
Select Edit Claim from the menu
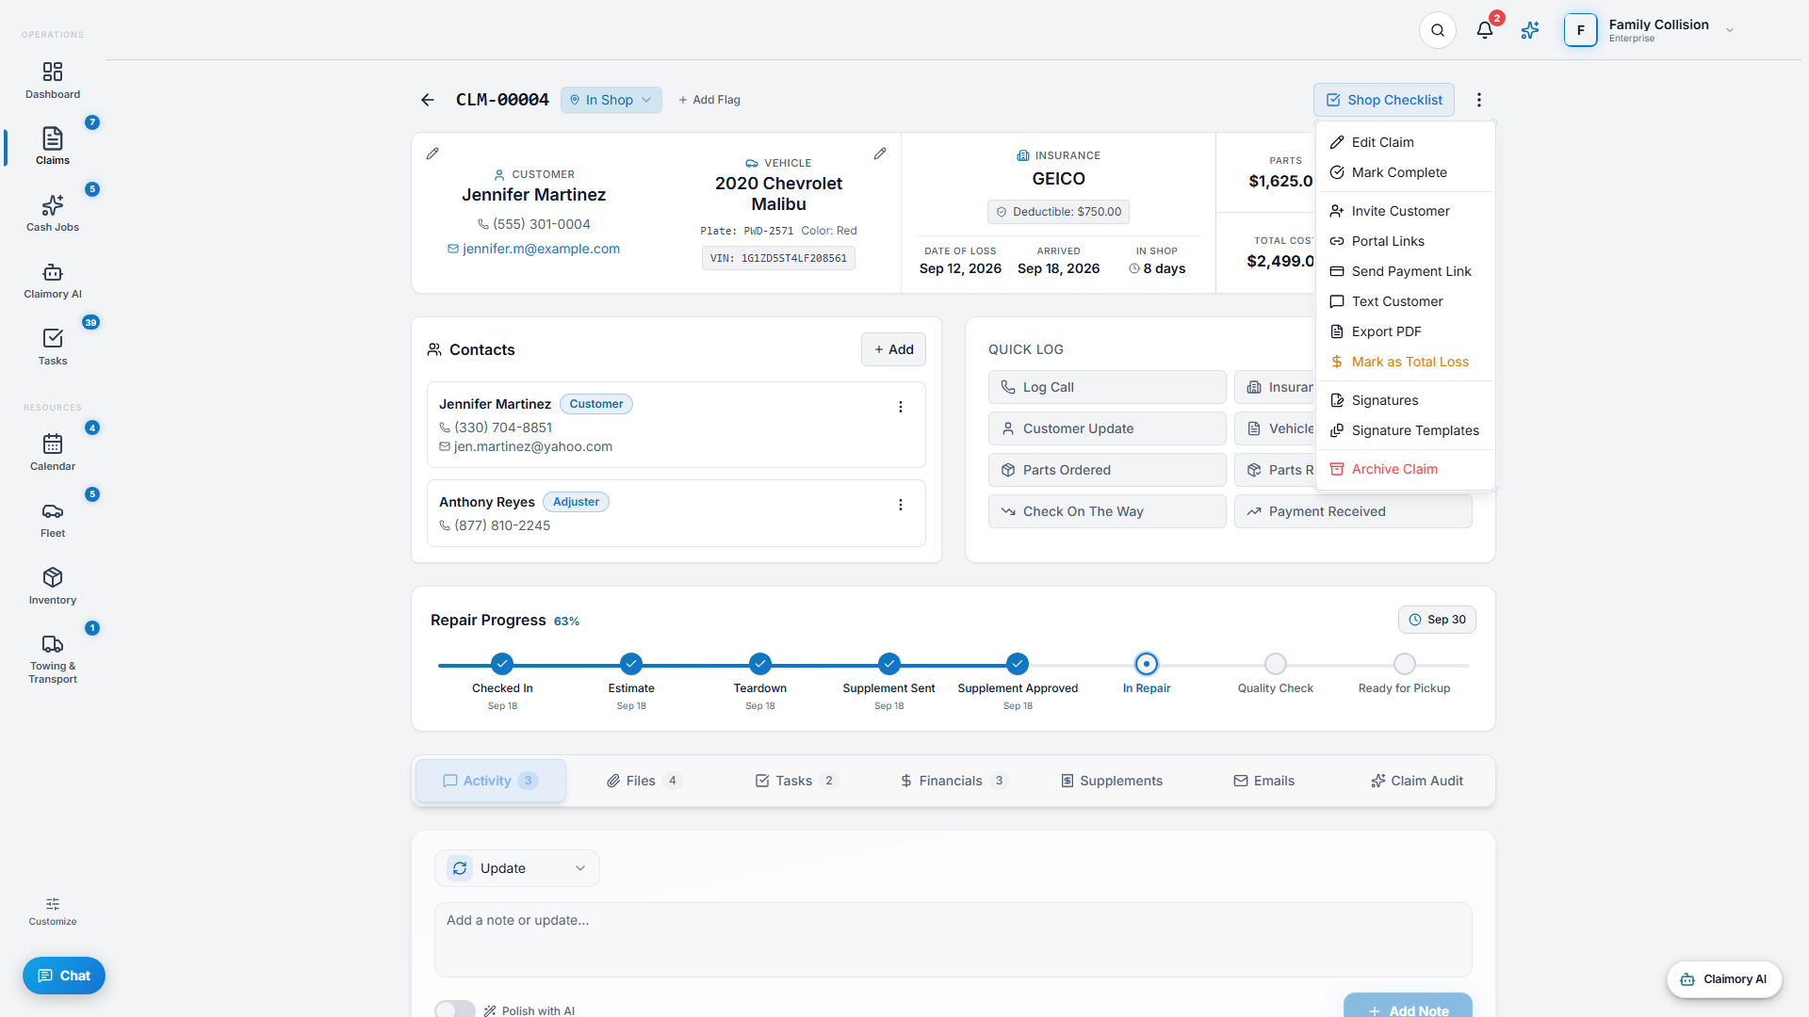tap(1406, 142)
